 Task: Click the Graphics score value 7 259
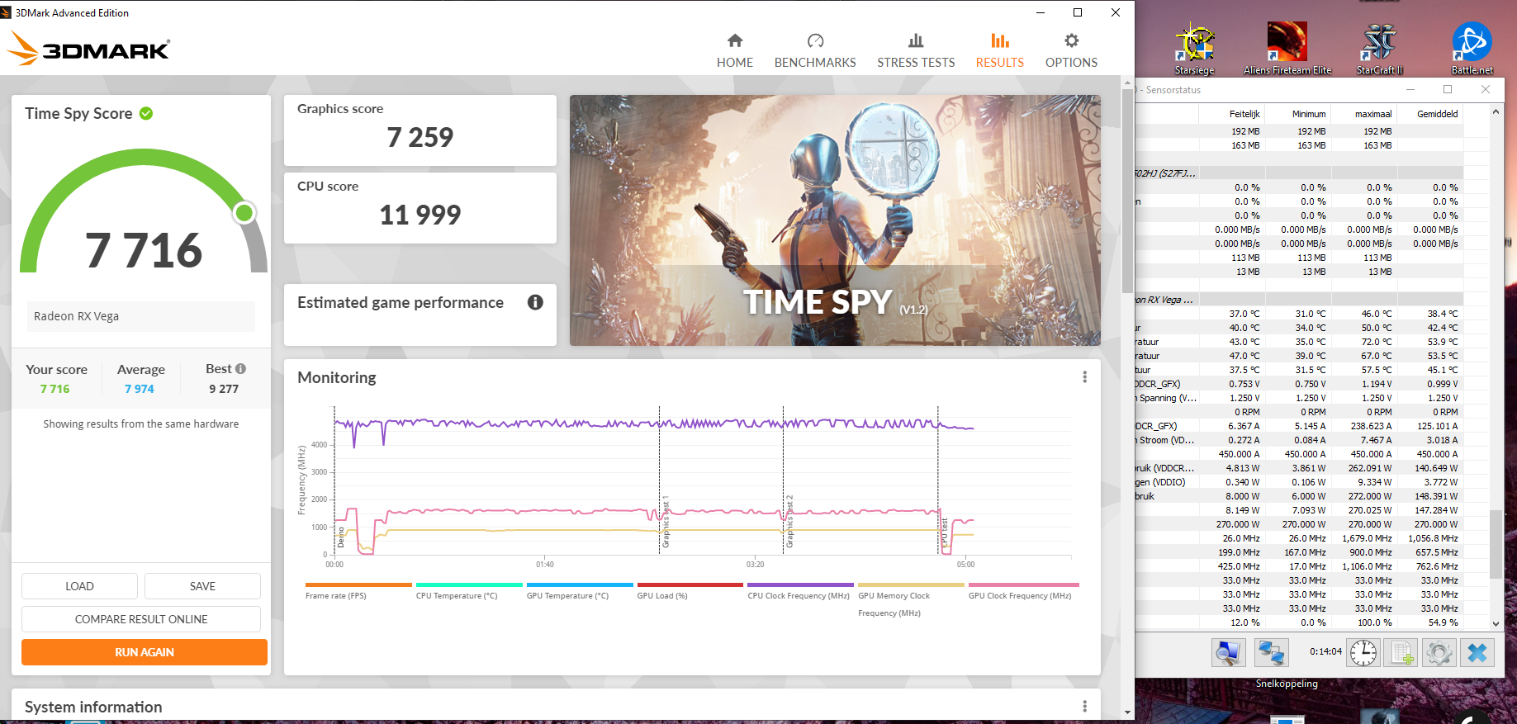coord(420,137)
